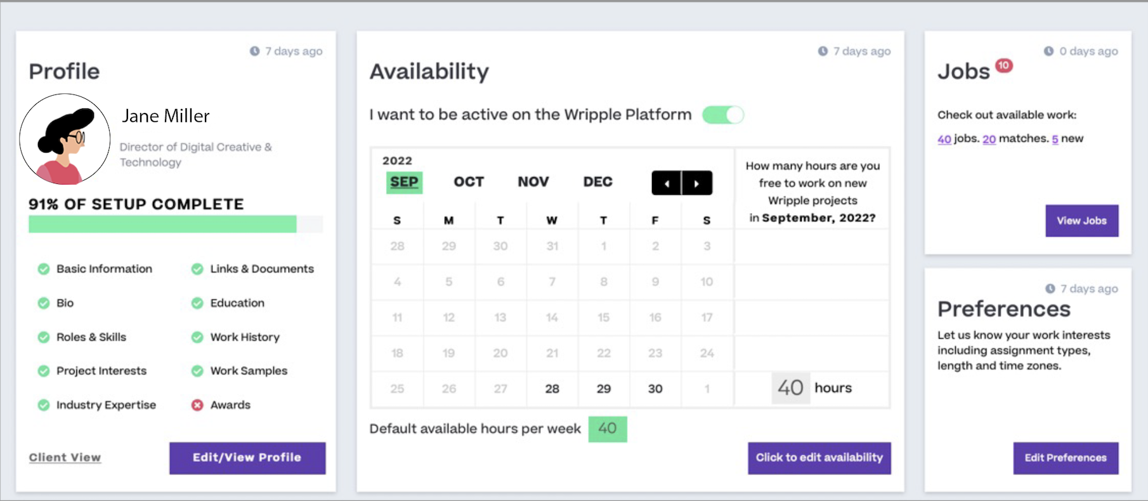Click the clock icon in Jobs card
This screenshot has height=501, width=1148.
pos(1049,51)
